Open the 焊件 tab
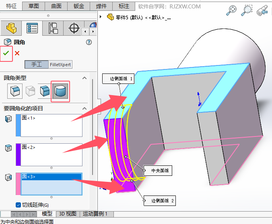 (x=101, y=6)
